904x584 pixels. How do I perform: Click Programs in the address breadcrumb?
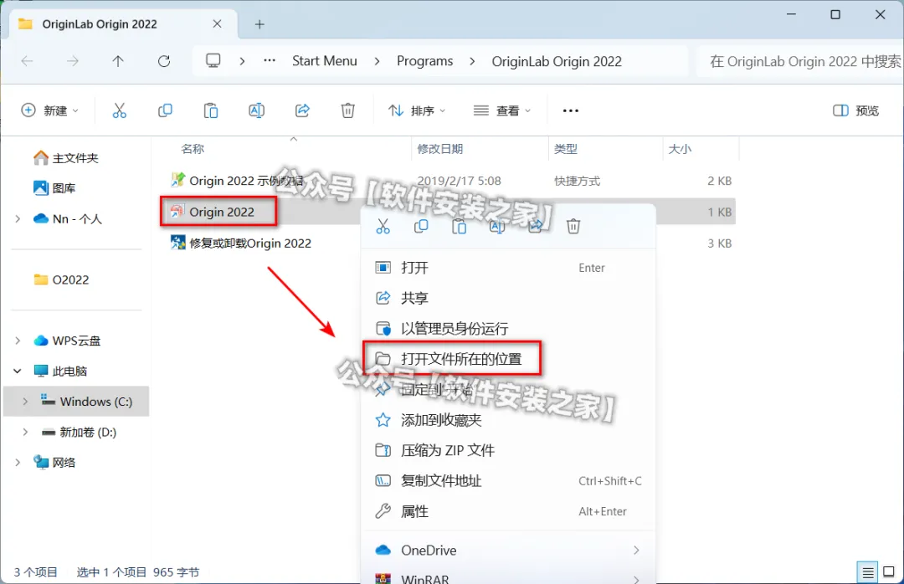(425, 61)
